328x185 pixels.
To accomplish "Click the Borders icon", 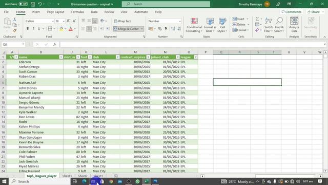I will pyautogui.click(x=50, y=29).
